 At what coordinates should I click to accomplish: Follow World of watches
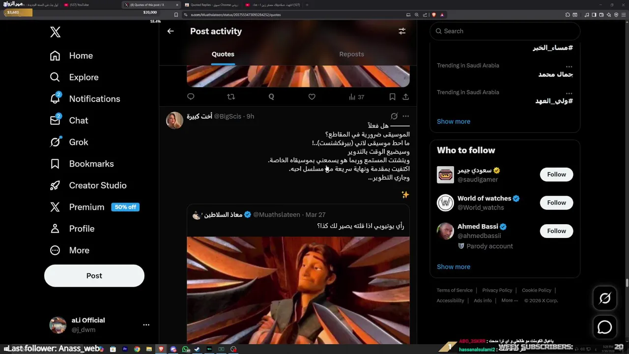pyautogui.click(x=556, y=203)
